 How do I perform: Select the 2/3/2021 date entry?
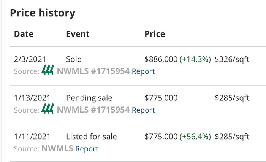tap(30, 59)
